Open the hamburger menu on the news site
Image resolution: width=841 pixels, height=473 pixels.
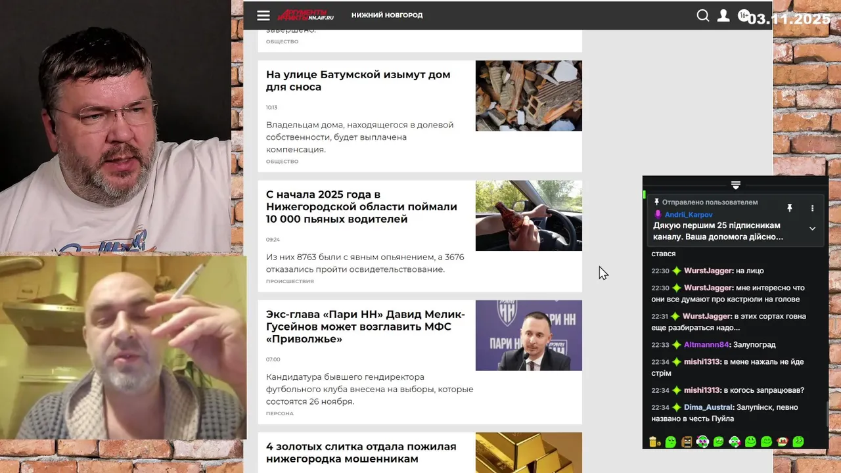click(263, 16)
